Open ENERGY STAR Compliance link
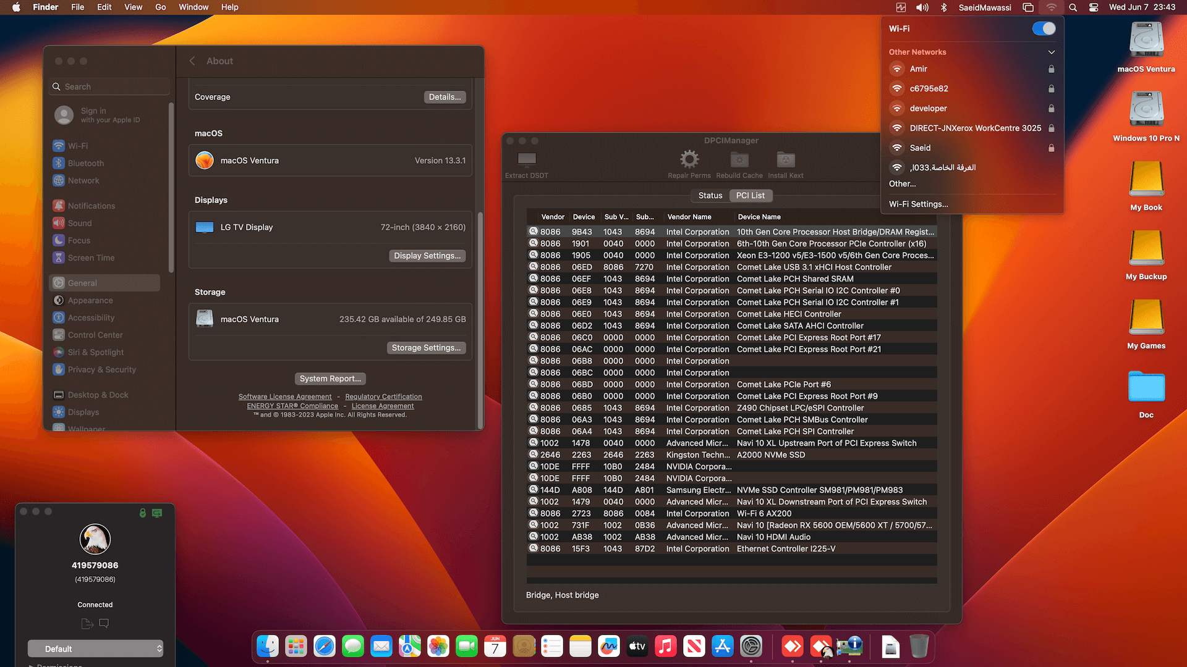The height and width of the screenshot is (667, 1187). pyautogui.click(x=292, y=406)
